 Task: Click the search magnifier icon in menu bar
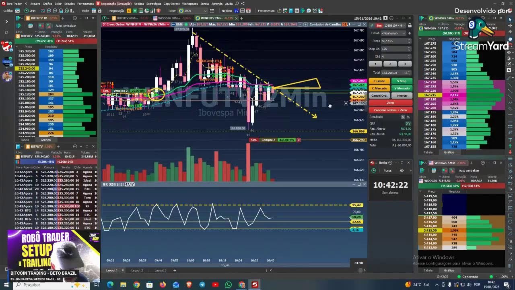[x=237, y=4]
